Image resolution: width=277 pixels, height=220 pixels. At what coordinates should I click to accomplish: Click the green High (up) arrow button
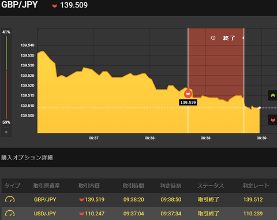[272, 95]
